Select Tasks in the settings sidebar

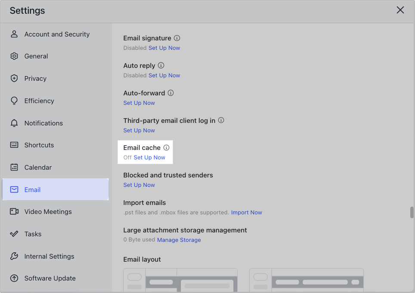click(x=33, y=234)
